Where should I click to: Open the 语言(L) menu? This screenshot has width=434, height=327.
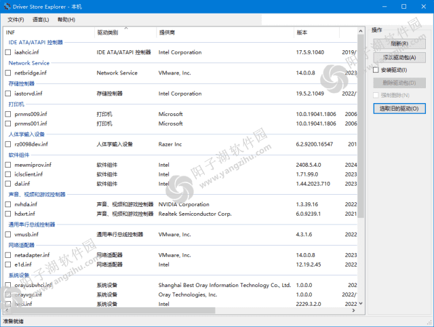tap(41, 20)
